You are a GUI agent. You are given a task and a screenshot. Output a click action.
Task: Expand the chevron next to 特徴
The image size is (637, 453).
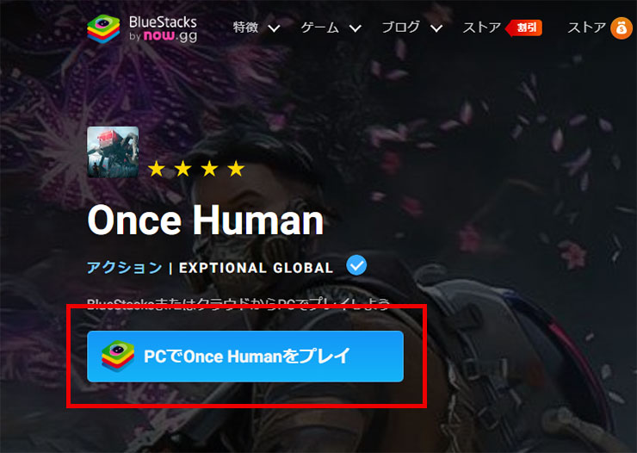point(275,28)
